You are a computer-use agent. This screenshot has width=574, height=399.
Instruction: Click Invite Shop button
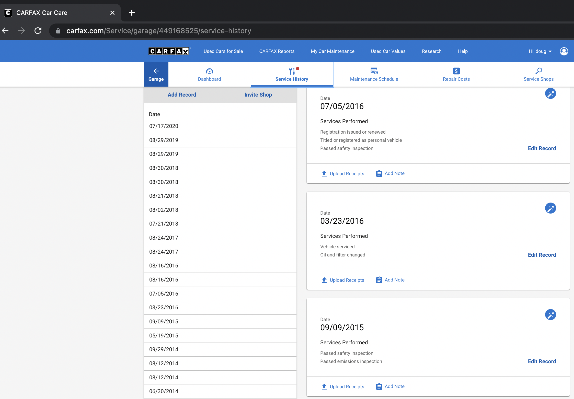click(x=258, y=95)
